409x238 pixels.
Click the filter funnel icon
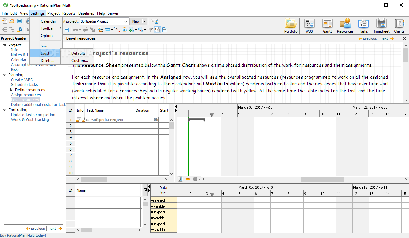pos(150,30)
